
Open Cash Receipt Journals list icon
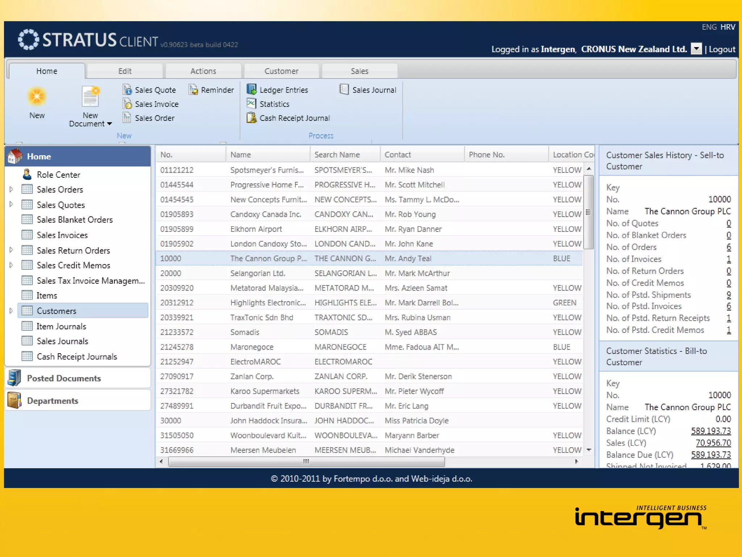(x=27, y=356)
